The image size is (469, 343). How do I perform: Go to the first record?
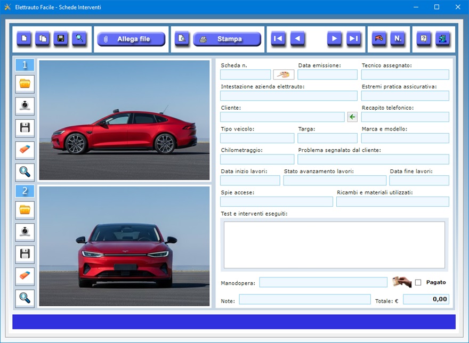pos(278,39)
